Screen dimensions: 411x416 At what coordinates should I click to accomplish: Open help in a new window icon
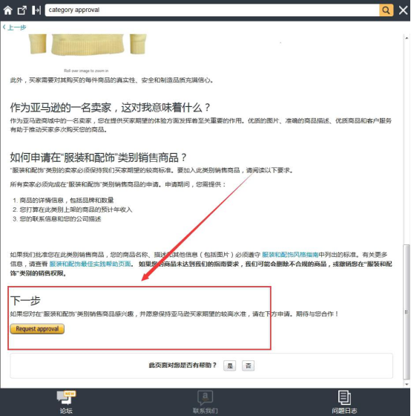tap(22, 10)
